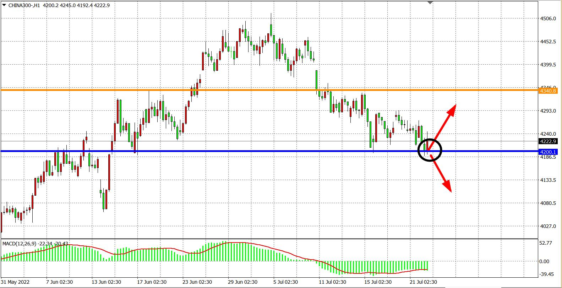
Task: Click the 31 May 2022 date label
Action: point(16,282)
